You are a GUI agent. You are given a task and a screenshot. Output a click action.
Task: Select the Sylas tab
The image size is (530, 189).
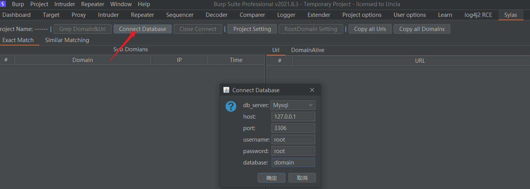coord(510,15)
